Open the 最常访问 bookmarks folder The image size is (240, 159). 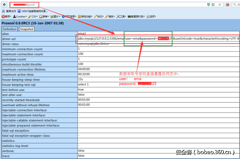point(9,11)
